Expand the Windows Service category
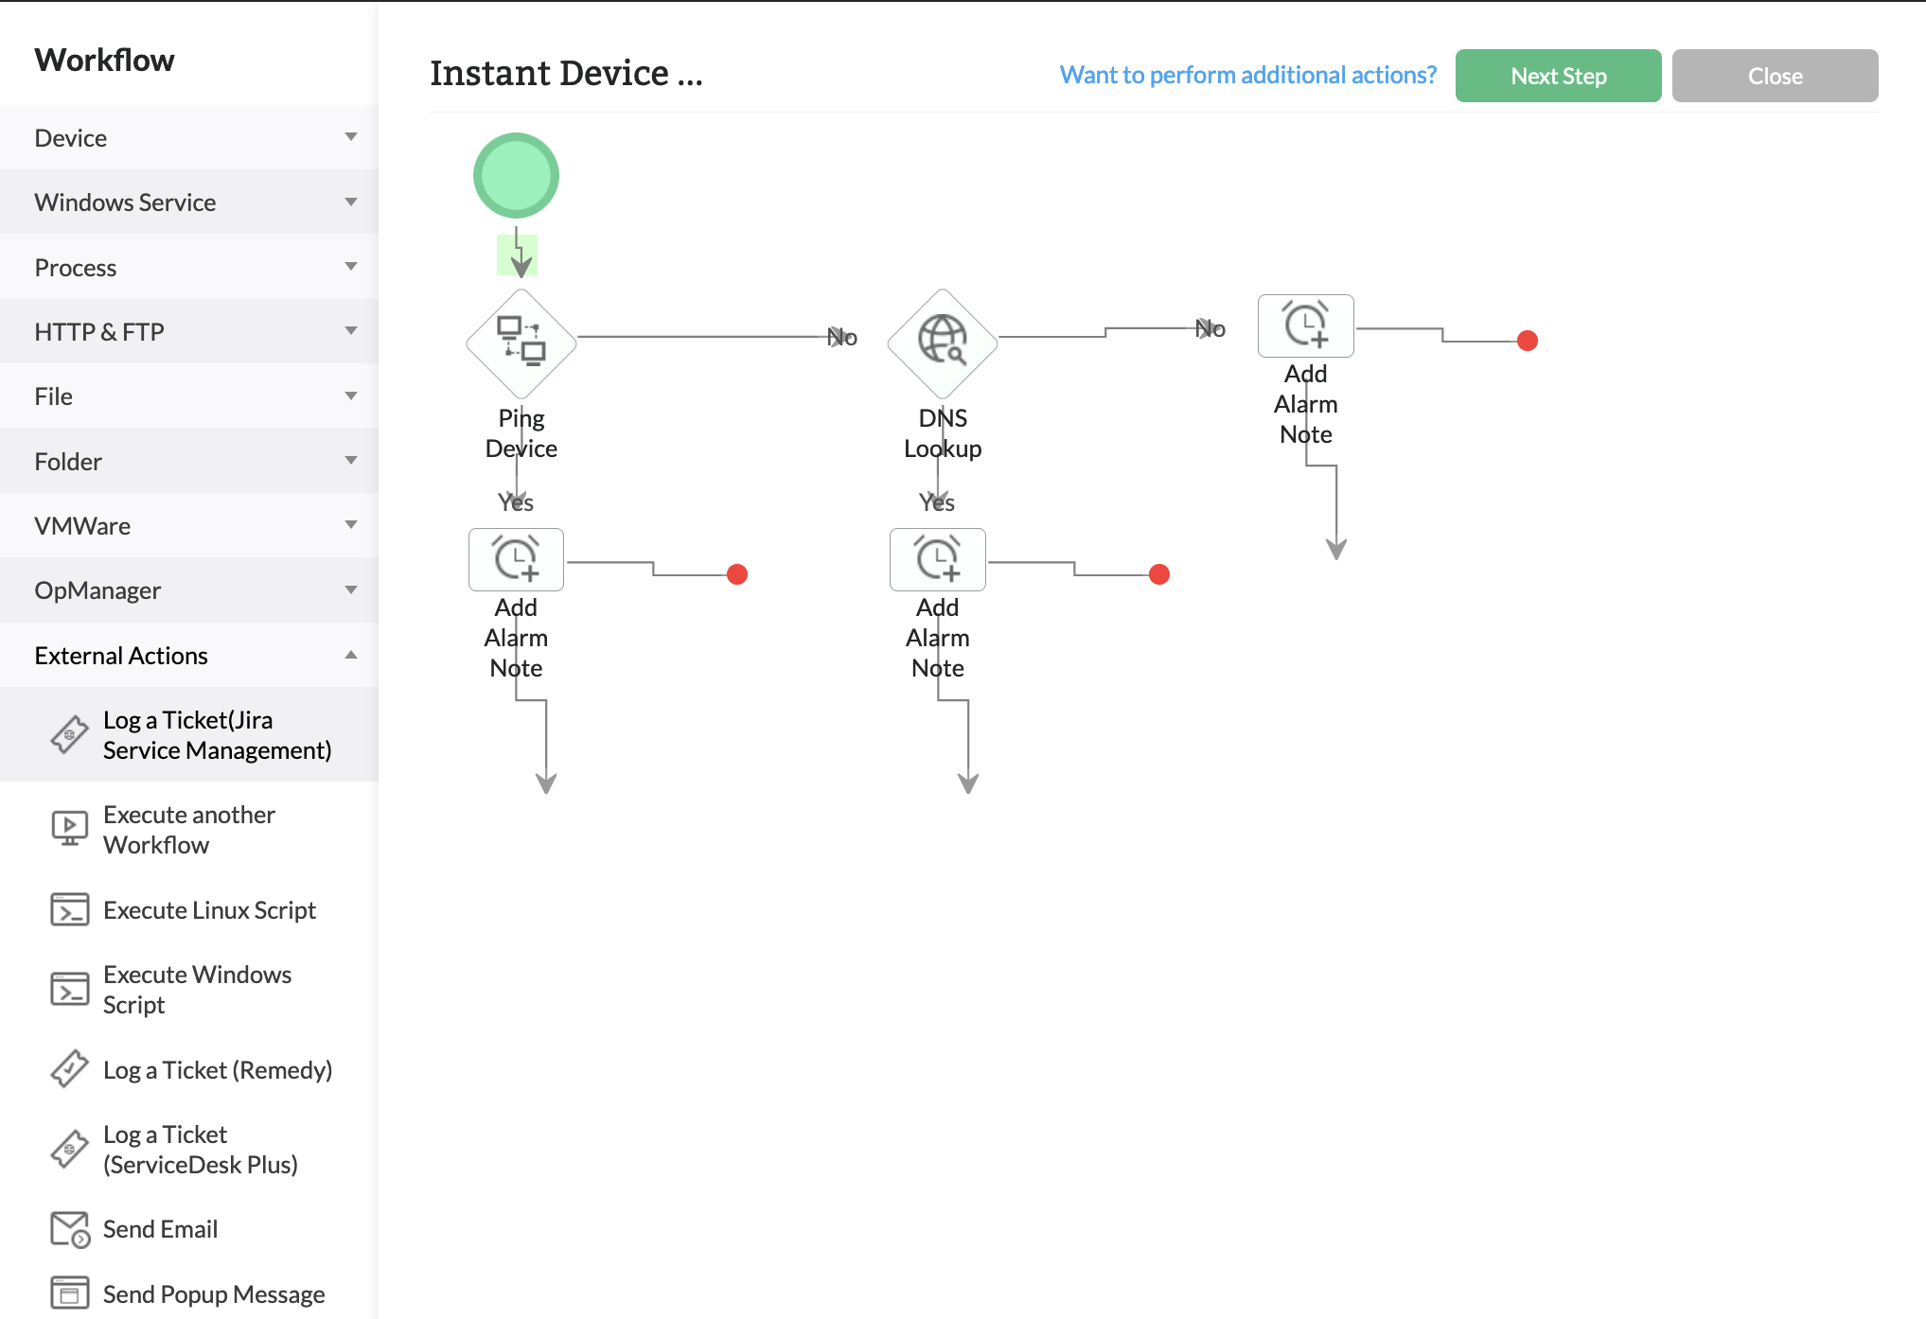 tap(188, 202)
